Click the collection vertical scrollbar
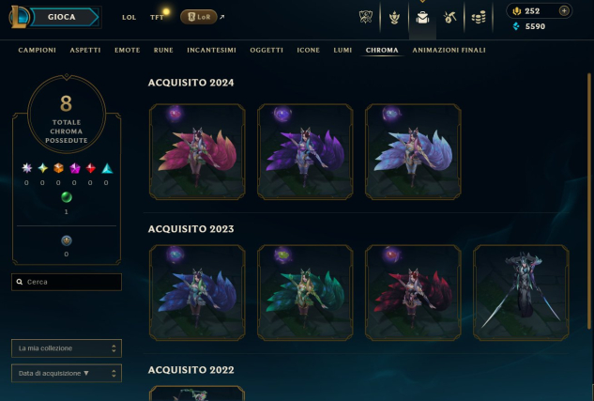Viewport: 594px width, 401px height. coord(589,201)
